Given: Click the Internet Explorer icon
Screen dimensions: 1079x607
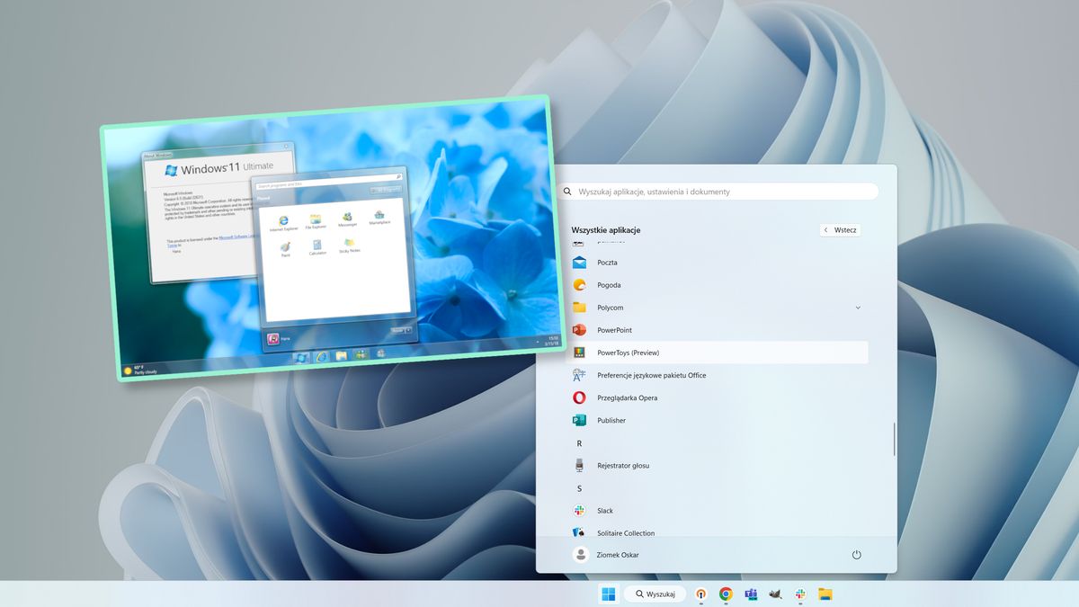Looking at the screenshot, I should [283, 219].
